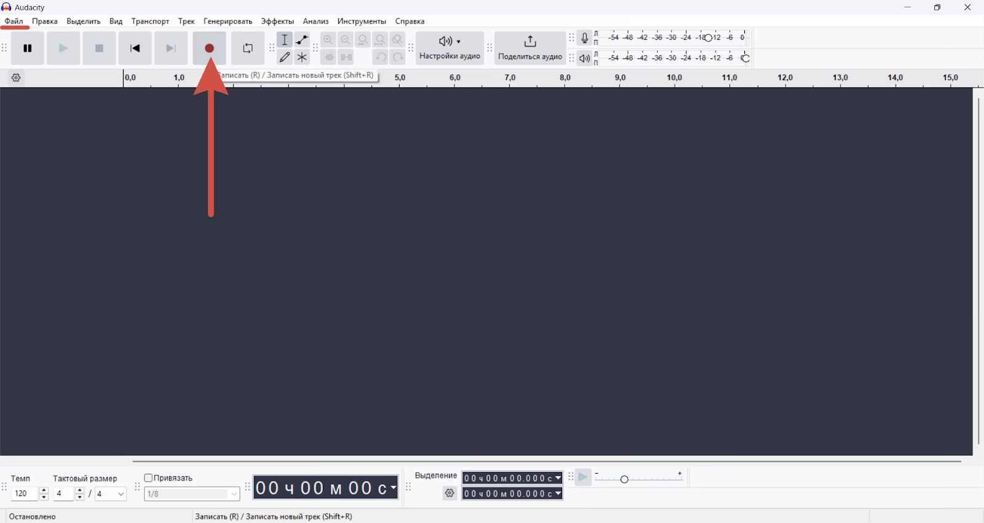
Task: Enable the Привязать snap checkbox
Action: coord(148,478)
